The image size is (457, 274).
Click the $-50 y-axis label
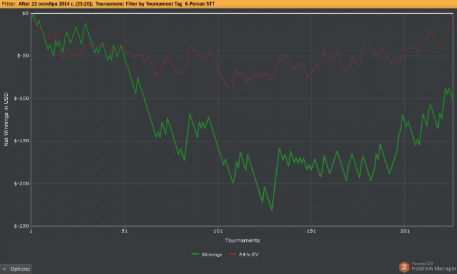23,55
